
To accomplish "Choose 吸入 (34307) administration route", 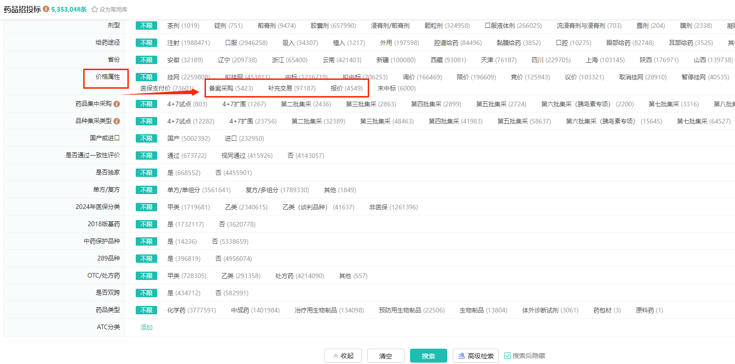I will [x=300, y=43].
